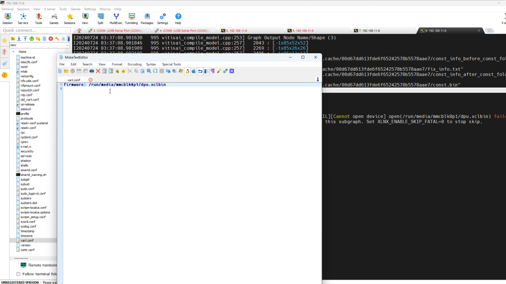Select the Tunneling tool

(x=131, y=19)
